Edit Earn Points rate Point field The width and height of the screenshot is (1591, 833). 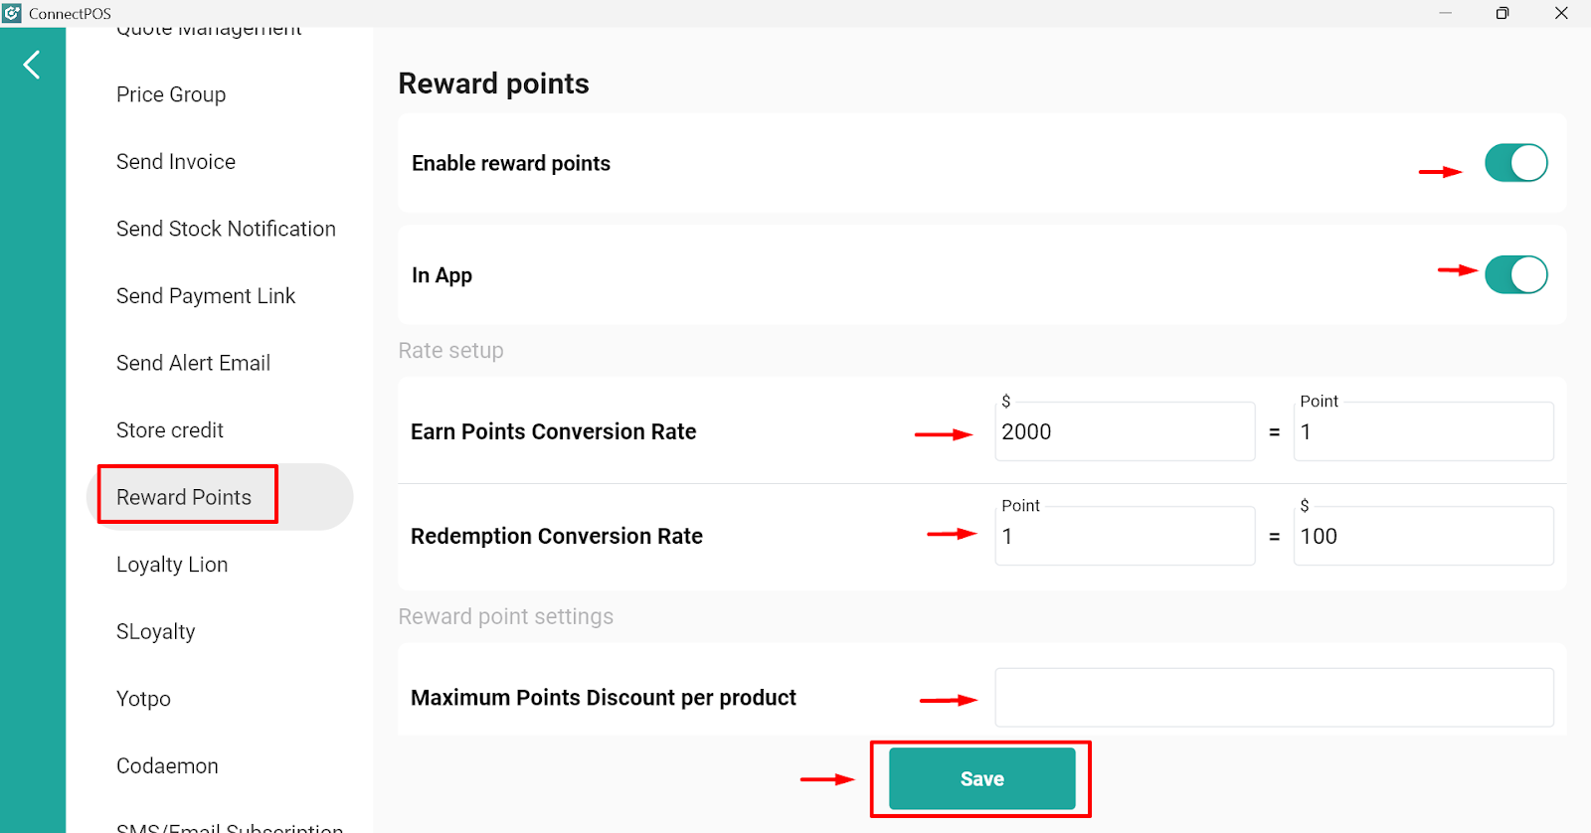tap(1423, 431)
